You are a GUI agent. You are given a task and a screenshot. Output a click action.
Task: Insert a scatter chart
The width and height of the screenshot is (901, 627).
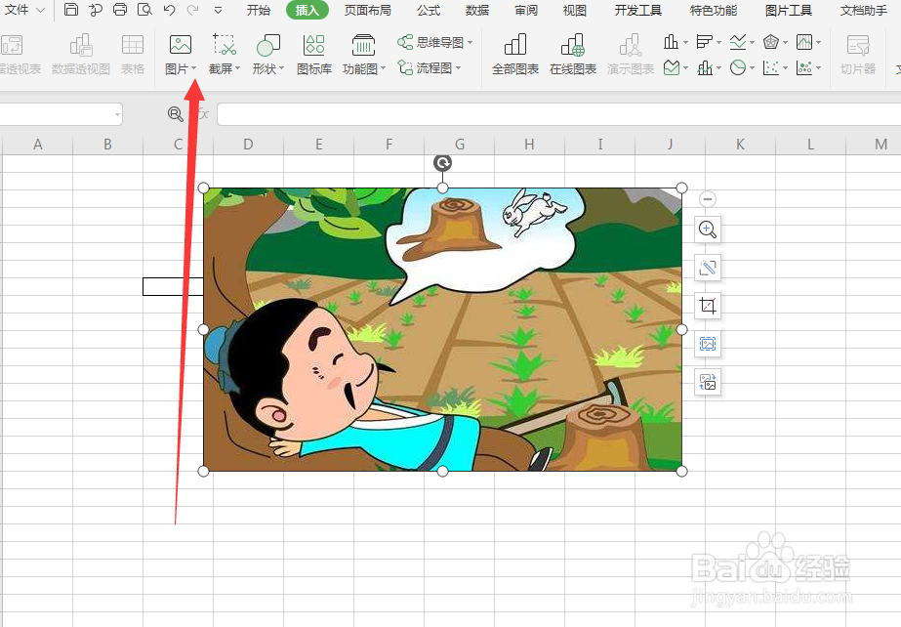[770, 67]
